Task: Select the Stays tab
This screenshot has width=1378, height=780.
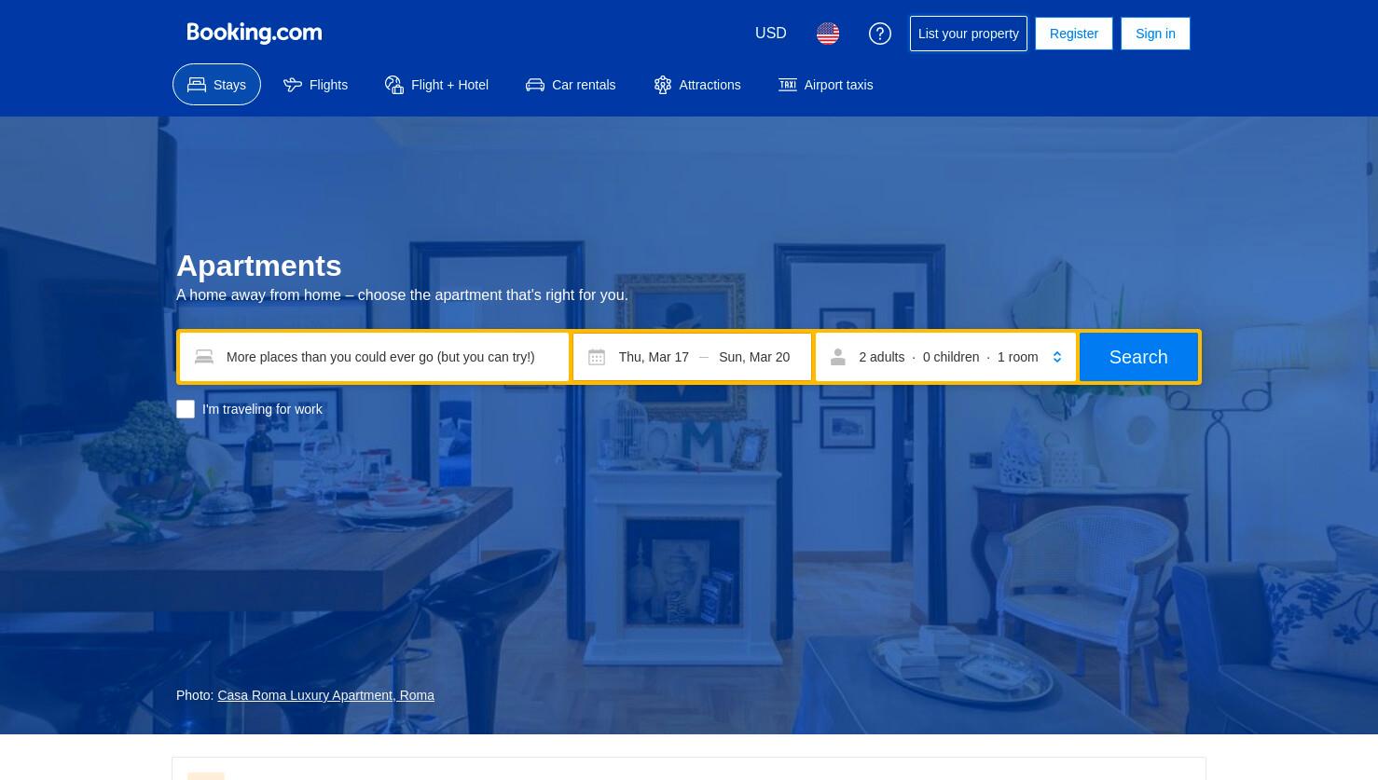Action: [x=216, y=85]
